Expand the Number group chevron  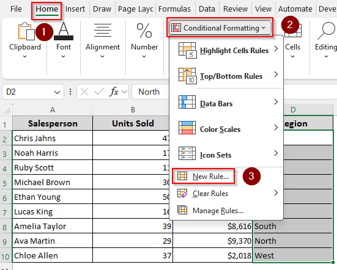coord(144,57)
